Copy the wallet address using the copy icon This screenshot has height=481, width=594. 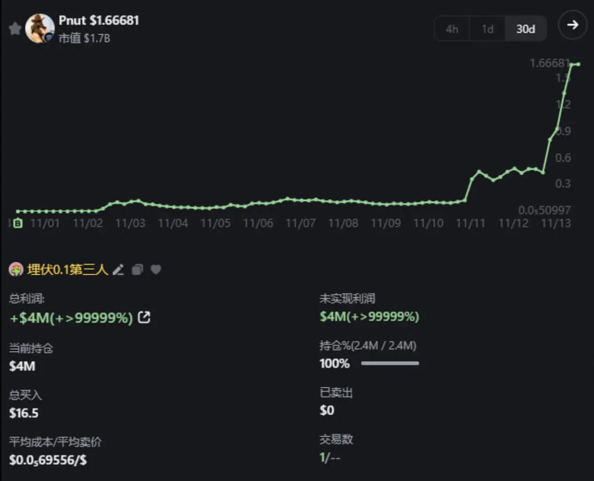coord(137,269)
